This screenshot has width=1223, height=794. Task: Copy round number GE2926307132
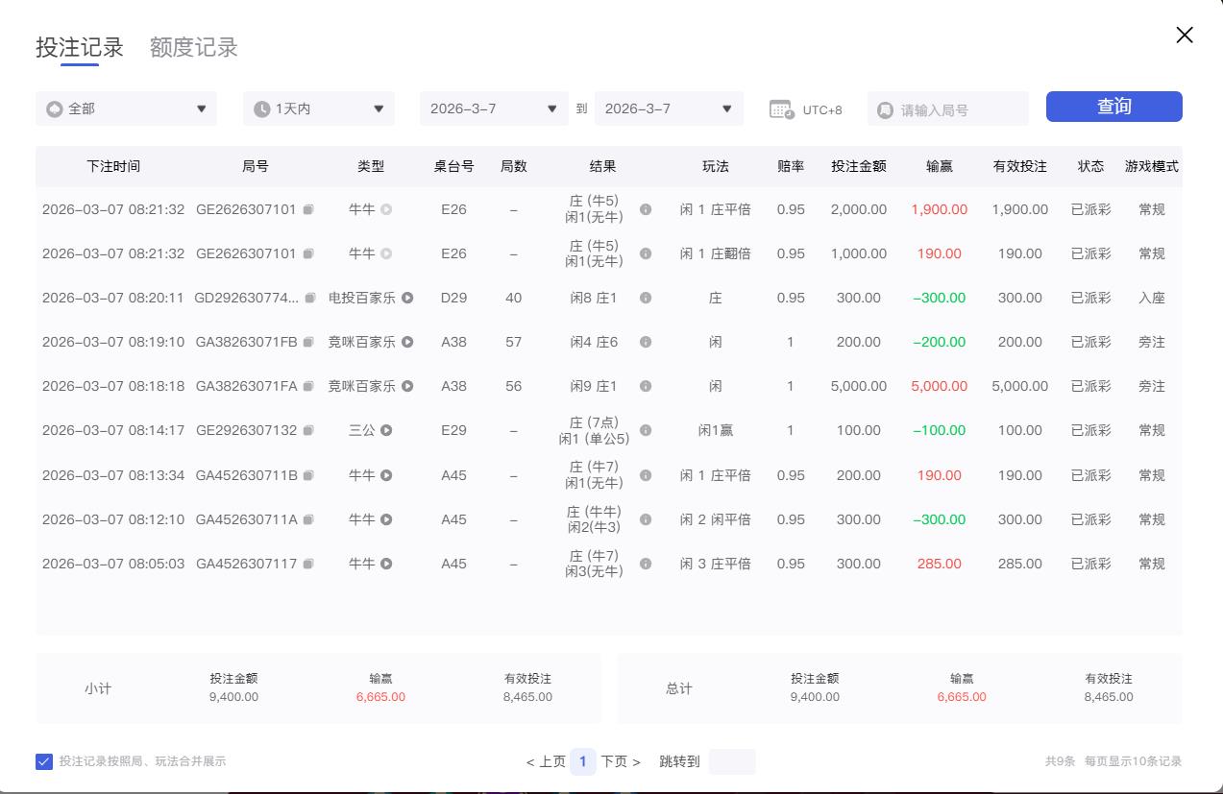pos(308,431)
